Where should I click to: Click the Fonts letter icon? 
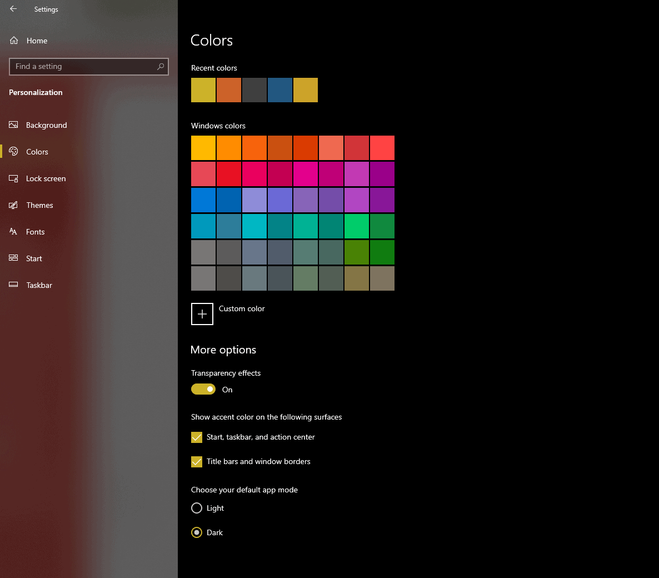(13, 232)
